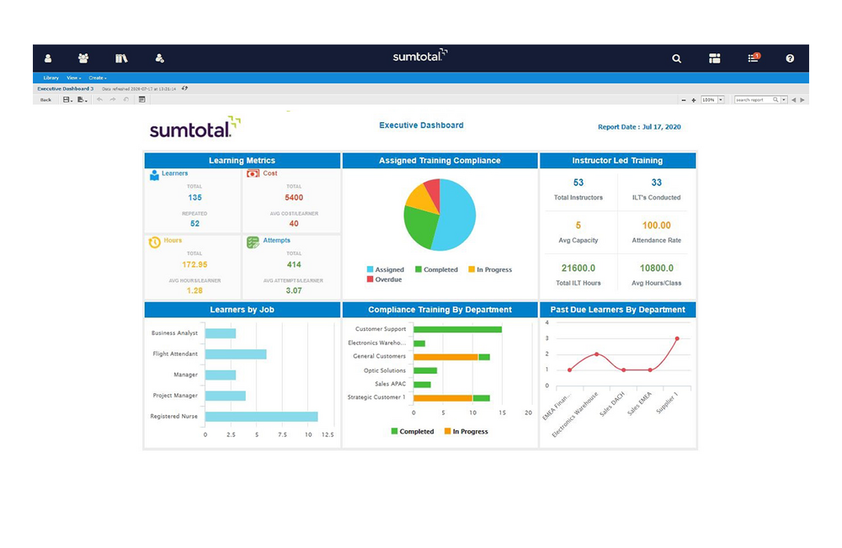842x548 pixels.
Task: Click the magnifier inside search report box
Action: pyautogui.click(x=775, y=100)
